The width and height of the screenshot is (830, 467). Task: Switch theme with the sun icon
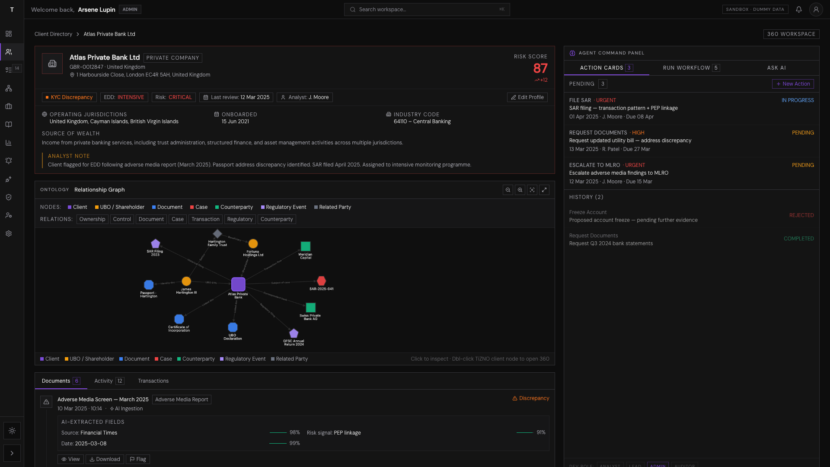point(12,431)
